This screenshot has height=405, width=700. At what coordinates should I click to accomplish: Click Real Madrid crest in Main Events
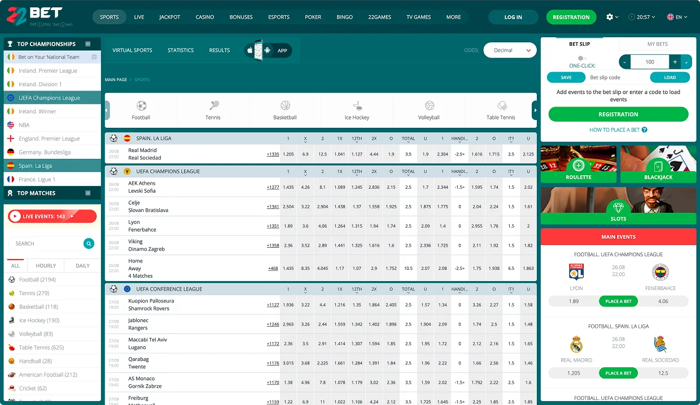pyautogui.click(x=576, y=344)
